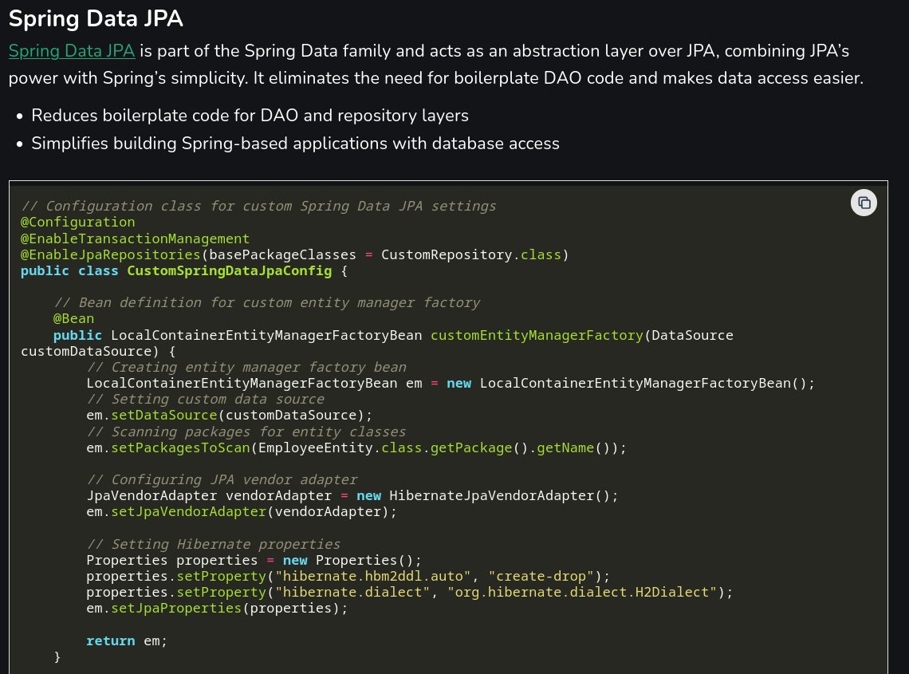Viewport: 909px width, 674px height.
Task: Click the @Configuration annotation line
Action: [77, 223]
